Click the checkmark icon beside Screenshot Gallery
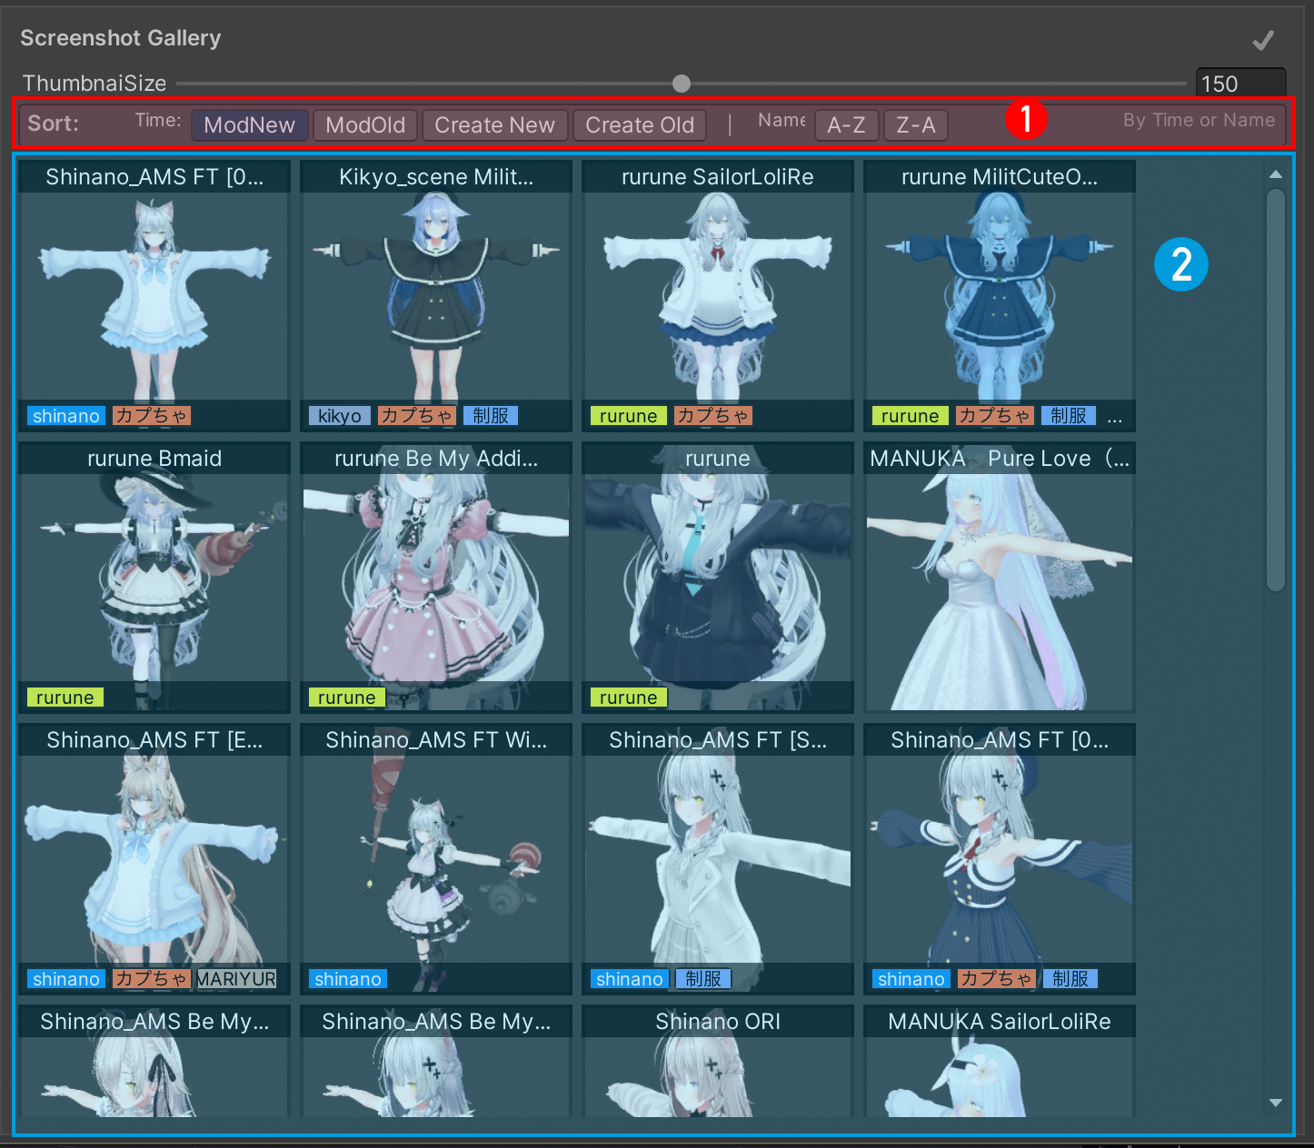Viewport: 1314px width, 1148px height. pos(1262,40)
